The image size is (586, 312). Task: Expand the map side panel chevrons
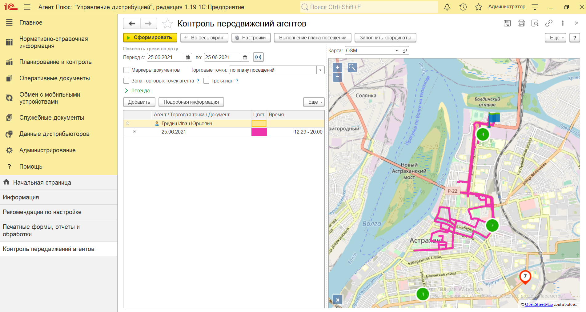tap(338, 300)
